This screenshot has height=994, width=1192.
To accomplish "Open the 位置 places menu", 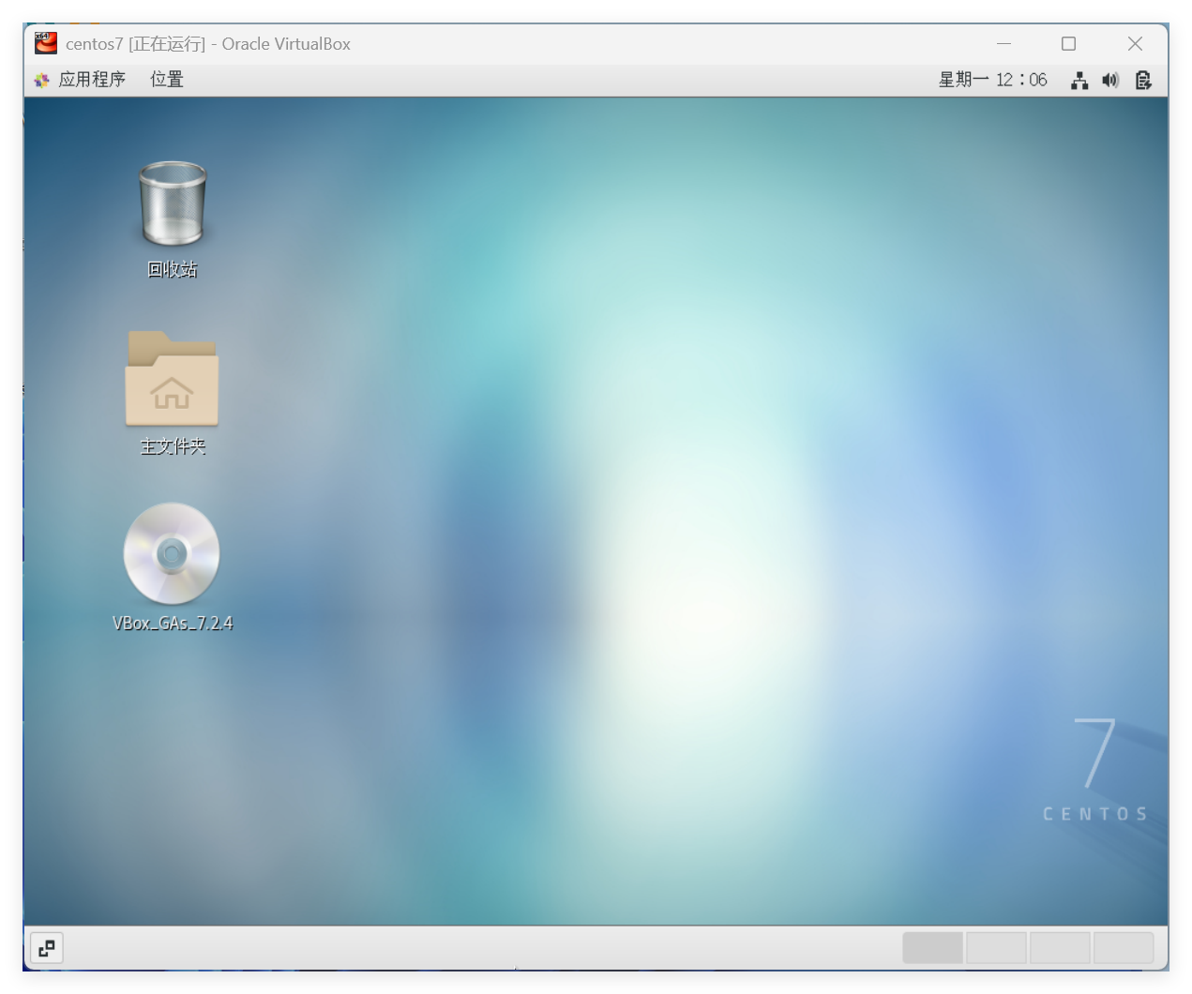I will pos(167,80).
